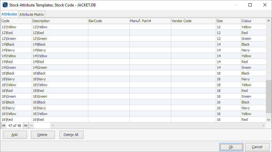Select the 14\Green code cell
The height and width of the screenshot is (152, 272).
16,67
